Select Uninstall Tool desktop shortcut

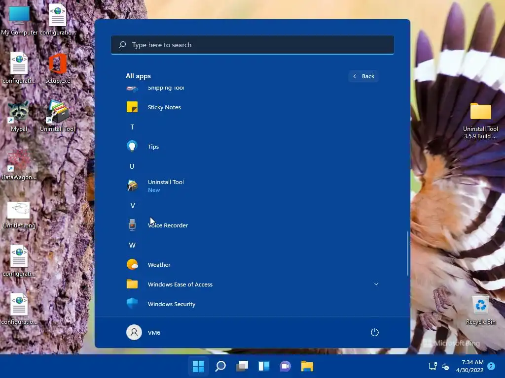(57, 116)
